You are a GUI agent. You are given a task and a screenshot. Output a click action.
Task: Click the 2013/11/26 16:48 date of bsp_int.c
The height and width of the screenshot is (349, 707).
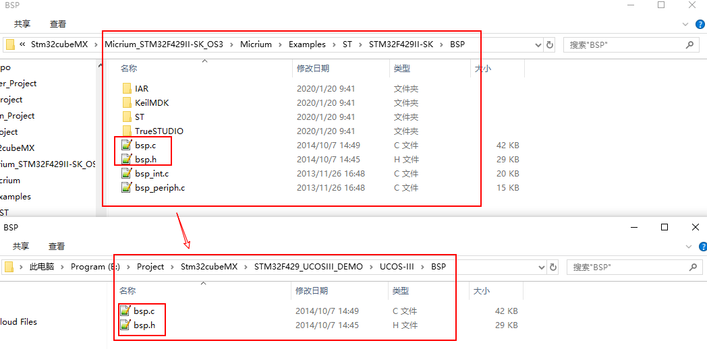[x=331, y=173]
